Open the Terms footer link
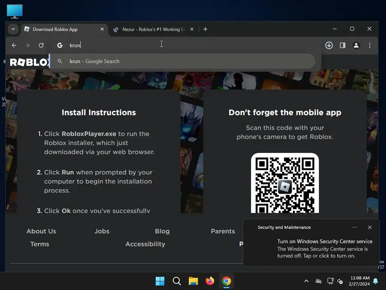 click(x=40, y=244)
